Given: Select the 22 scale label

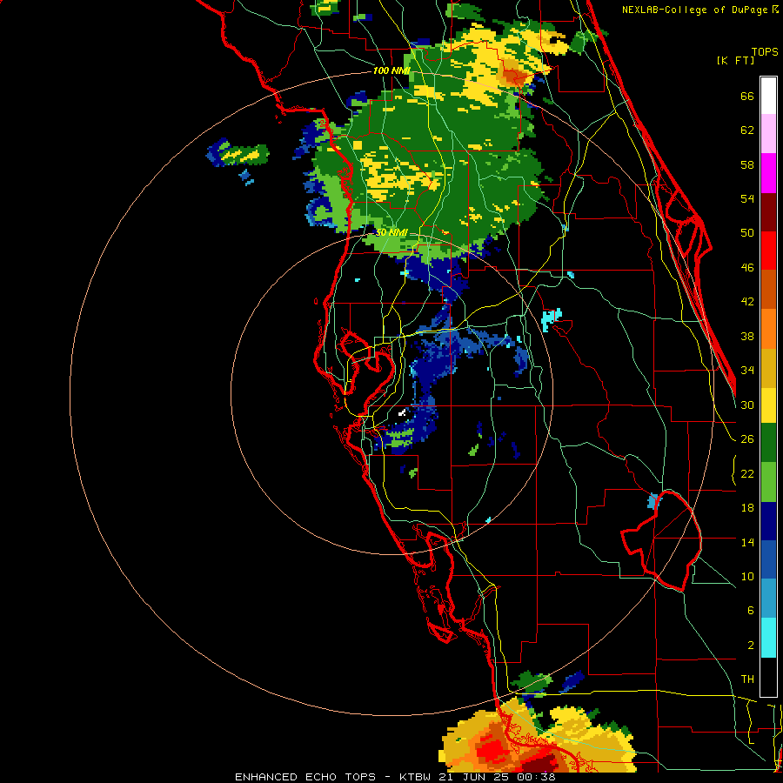Looking at the screenshot, I should point(747,473).
